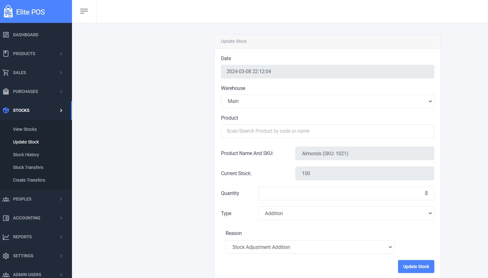
Task: Toggle the sidebar hamburger menu icon
Action: [84, 11]
